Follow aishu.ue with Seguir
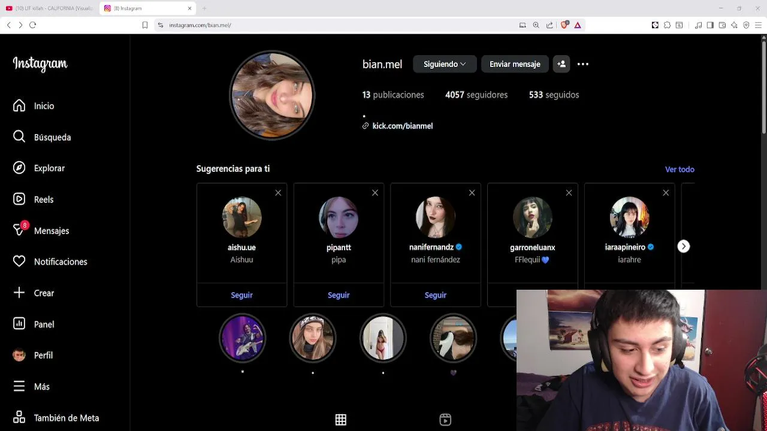767x431 pixels. 241,295
